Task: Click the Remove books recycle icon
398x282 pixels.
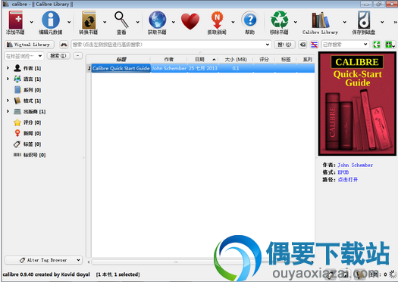Action: pyautogui.click(x=279, y=20)
